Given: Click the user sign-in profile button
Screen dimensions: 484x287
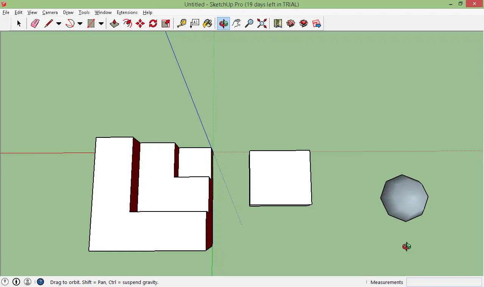Looking at the screenshot, I should 28,282.
